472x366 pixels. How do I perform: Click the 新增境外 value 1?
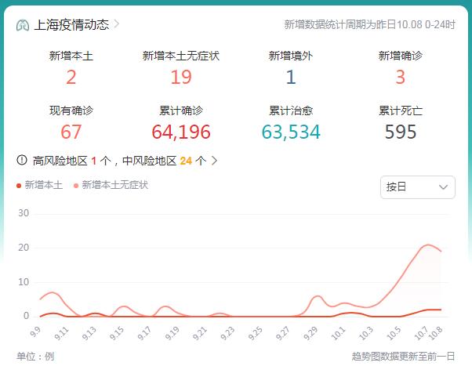291,77
